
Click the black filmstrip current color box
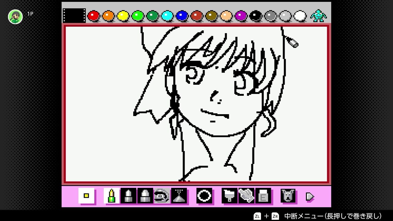[x=74, y=15]
